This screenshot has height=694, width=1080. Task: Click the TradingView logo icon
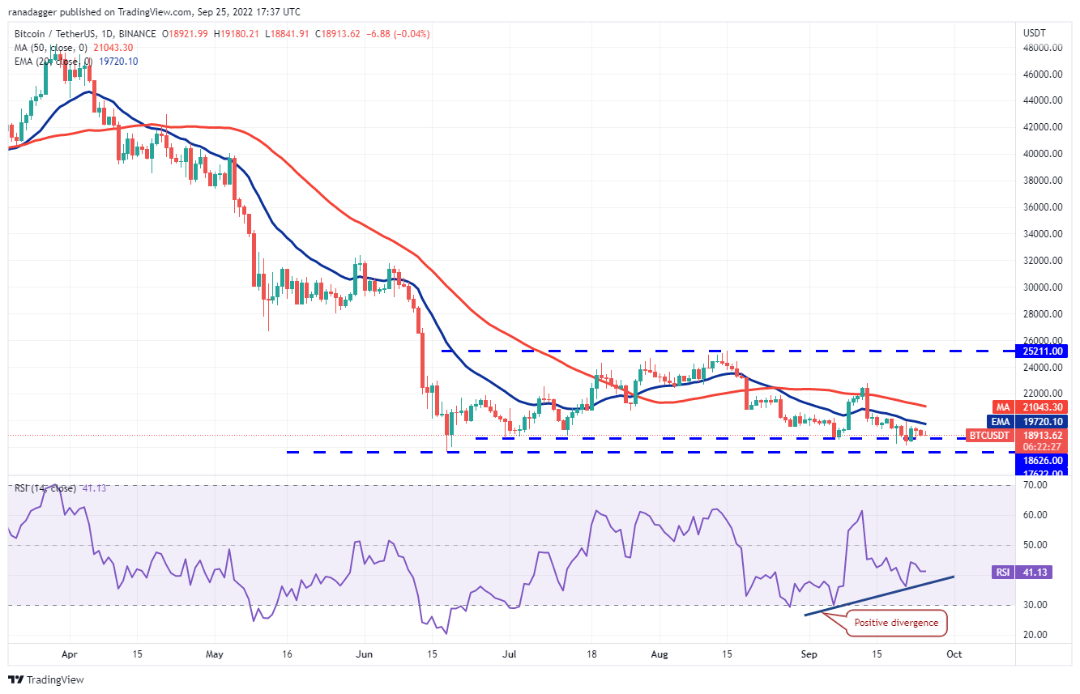(16, 679)
